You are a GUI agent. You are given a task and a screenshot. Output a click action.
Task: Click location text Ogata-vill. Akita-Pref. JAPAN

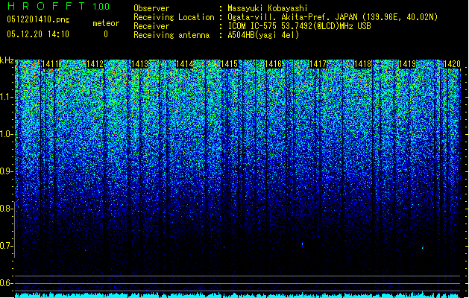[x=292, y=17]
